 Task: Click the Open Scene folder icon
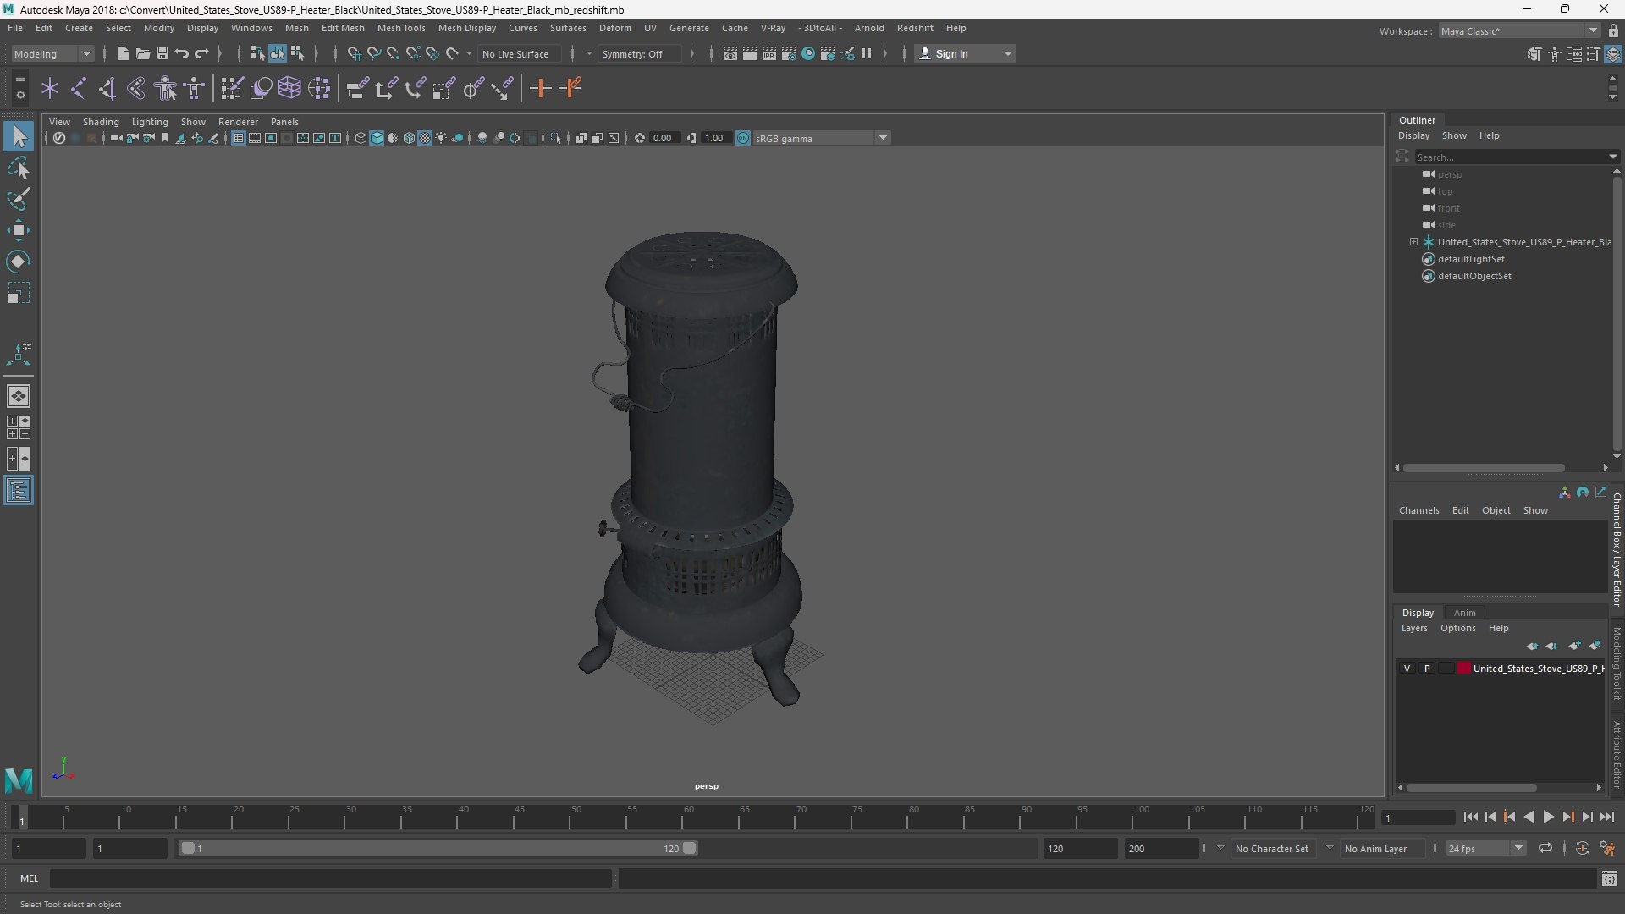click(143, 53)
